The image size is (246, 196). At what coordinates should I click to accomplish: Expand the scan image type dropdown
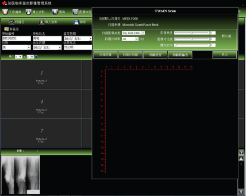tap(143, 33)
